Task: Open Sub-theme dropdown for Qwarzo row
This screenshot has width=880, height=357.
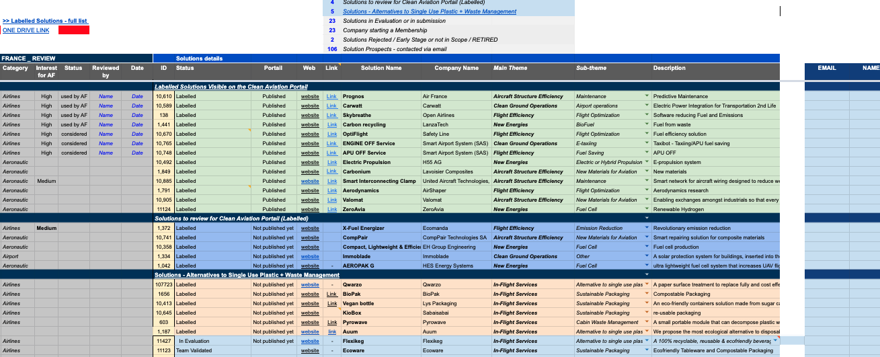Action: (647, 284)
